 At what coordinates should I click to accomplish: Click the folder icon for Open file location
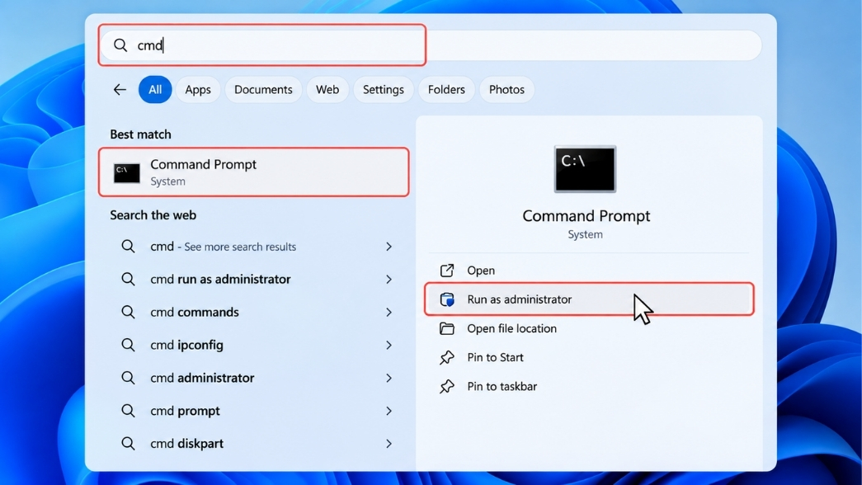pos(447,329)
